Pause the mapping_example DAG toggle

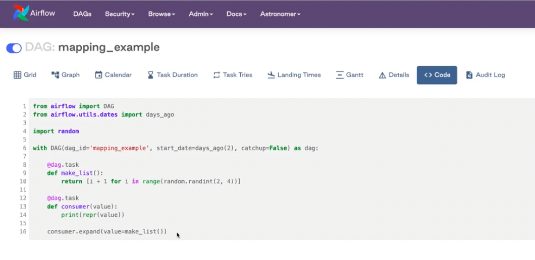tap(14, 48)
